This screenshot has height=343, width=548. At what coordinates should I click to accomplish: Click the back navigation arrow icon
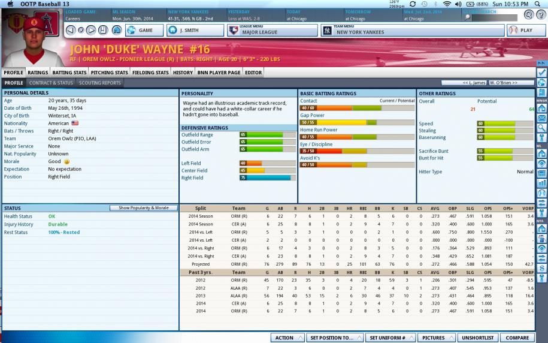pos(71,30)
